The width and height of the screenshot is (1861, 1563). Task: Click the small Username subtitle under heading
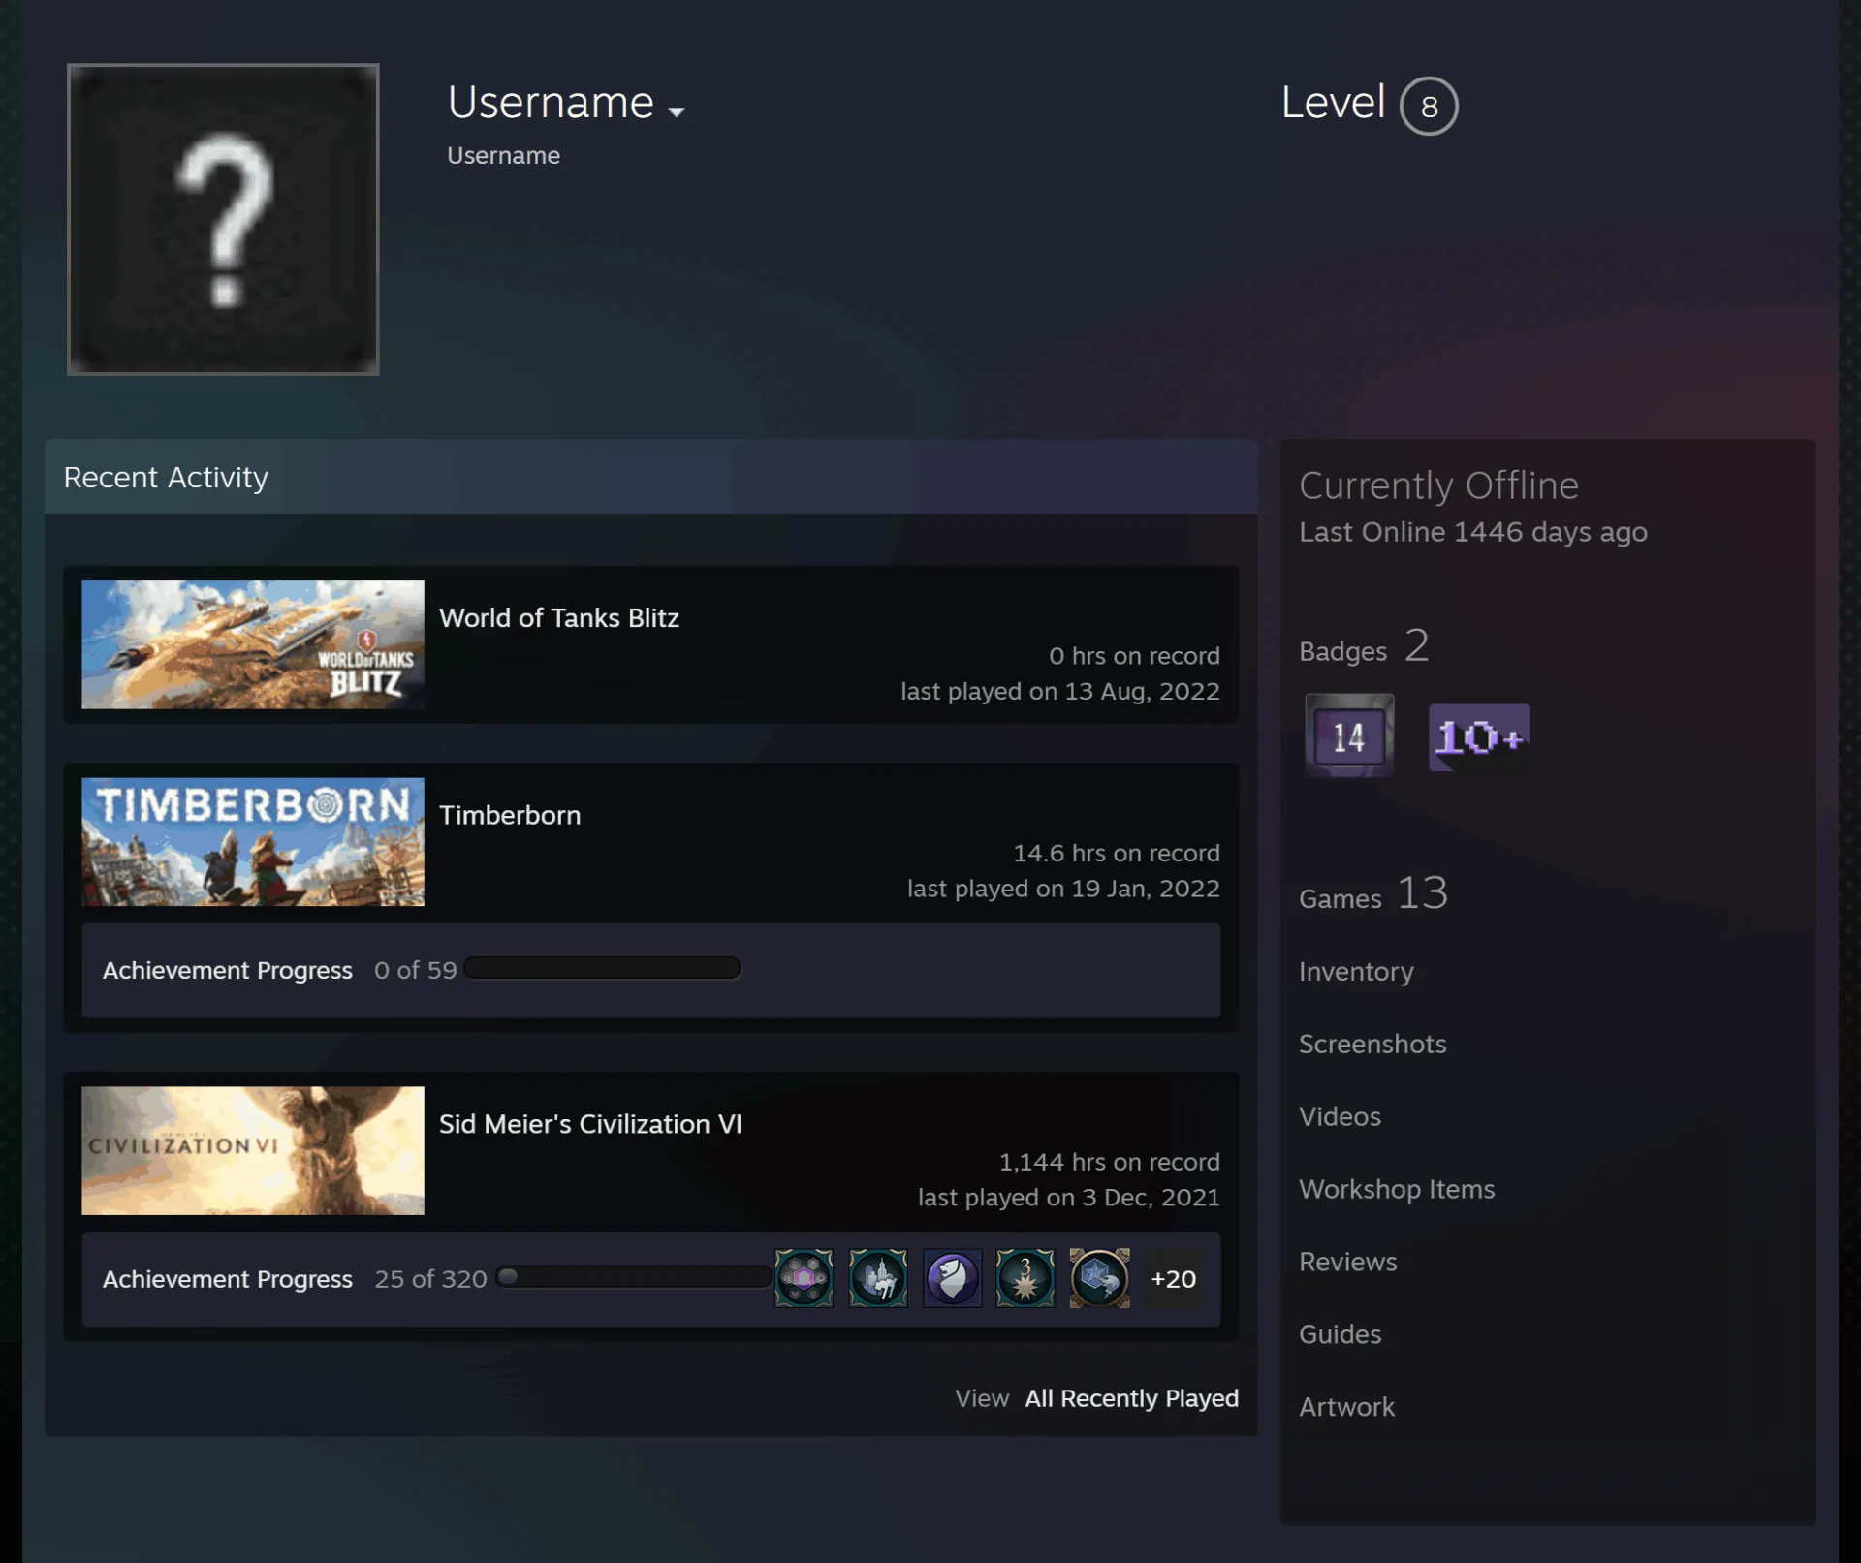(x=503, y=155)
